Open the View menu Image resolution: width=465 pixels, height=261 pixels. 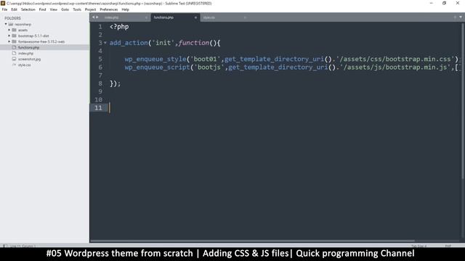pos(53,9)
